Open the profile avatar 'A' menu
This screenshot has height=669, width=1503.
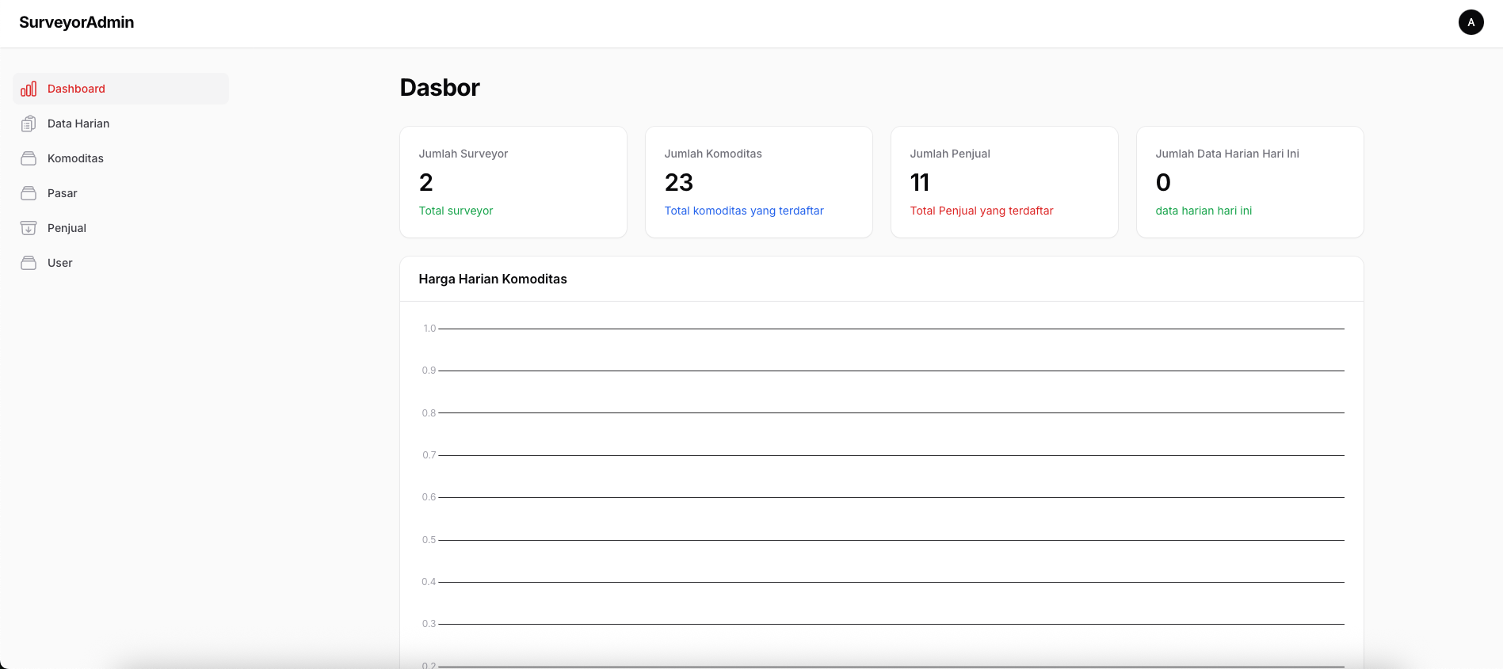point(1471,22)
